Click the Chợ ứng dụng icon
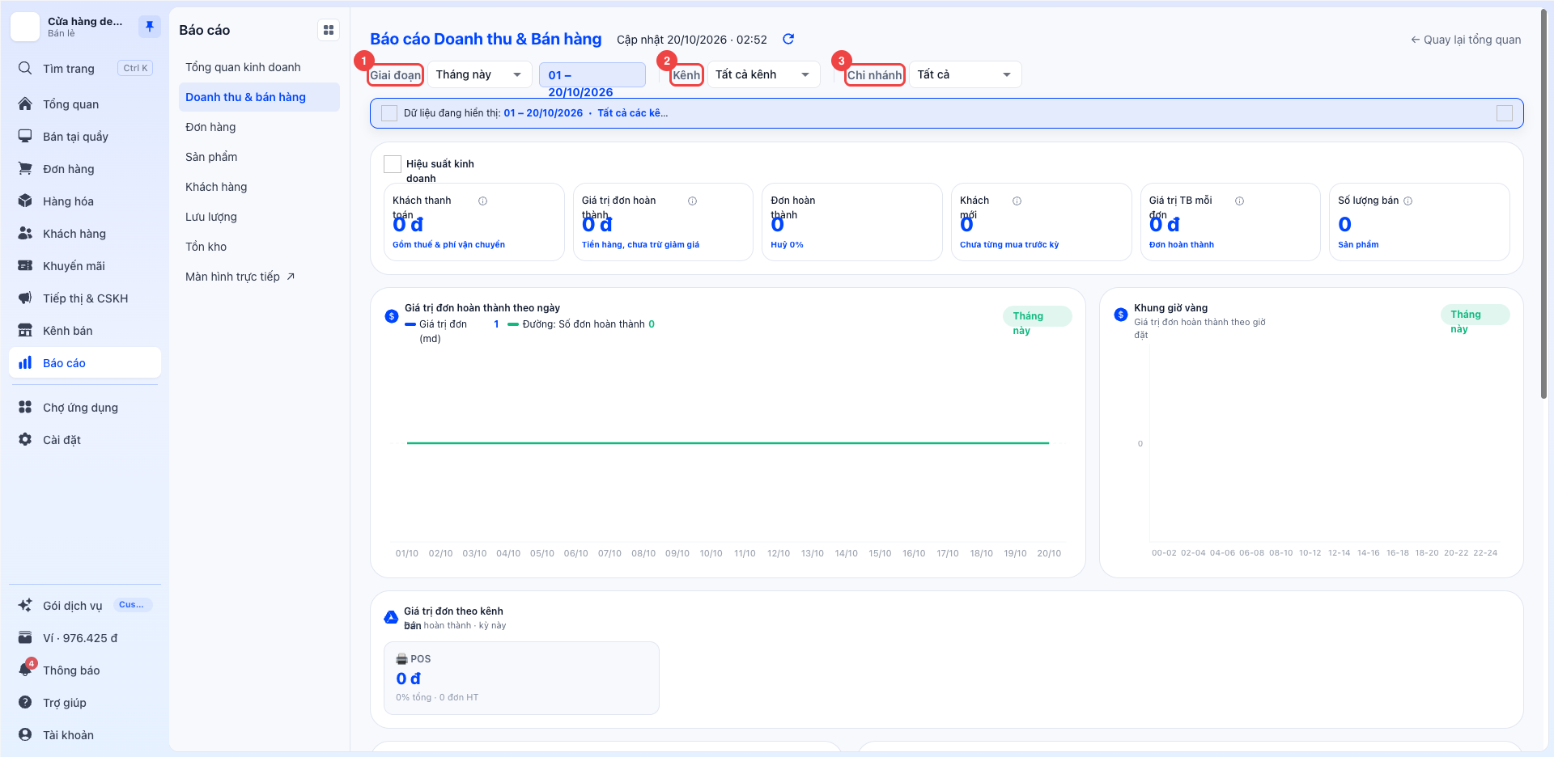This screenshot has height=757, width=1554. click(26, 407)
